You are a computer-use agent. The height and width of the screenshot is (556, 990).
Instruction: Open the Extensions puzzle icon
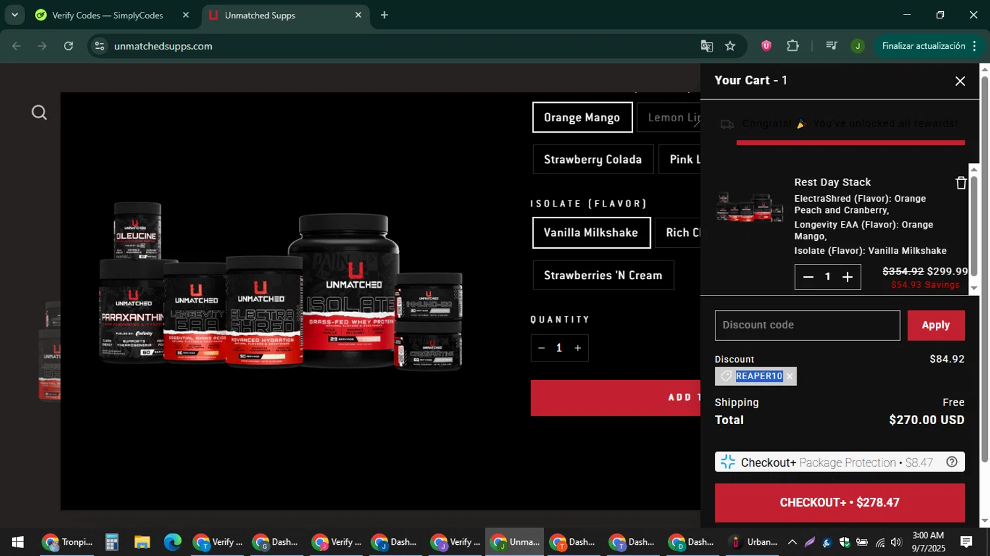click(x=793, y=46)
